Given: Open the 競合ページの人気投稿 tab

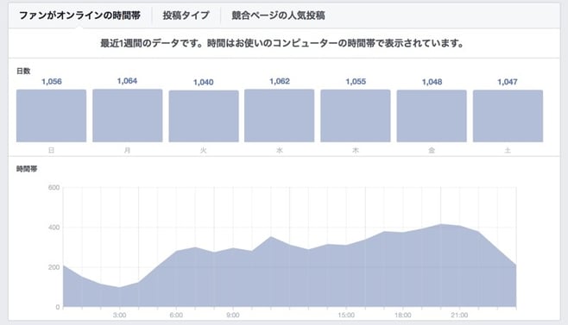Looking at the screenshot, I should (278, 16).
